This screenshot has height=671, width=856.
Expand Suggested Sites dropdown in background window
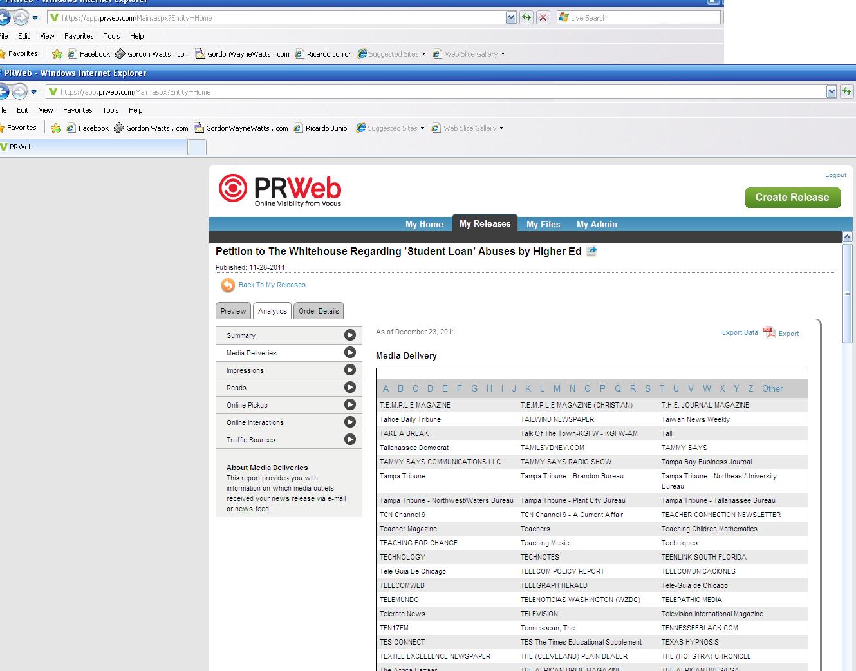[x=423, y=54]
